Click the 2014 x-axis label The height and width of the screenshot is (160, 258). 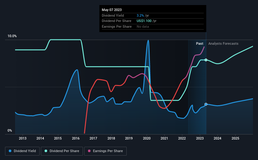pos(40,138)
